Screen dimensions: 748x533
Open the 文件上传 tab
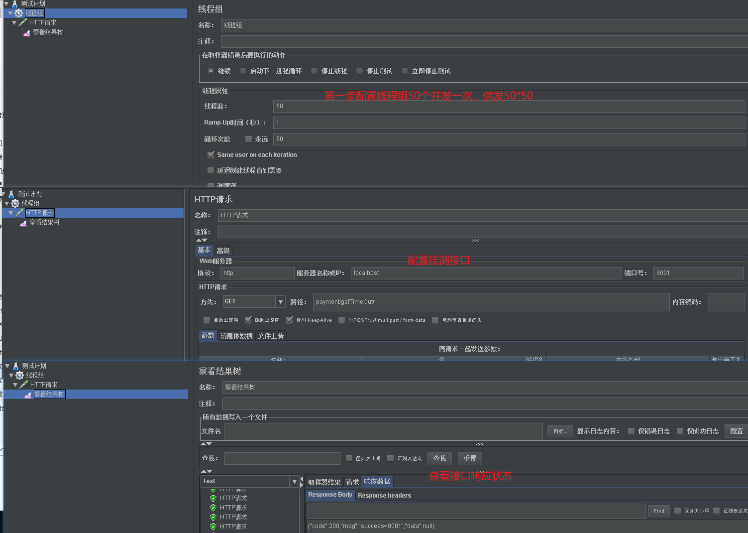(271, 336)
